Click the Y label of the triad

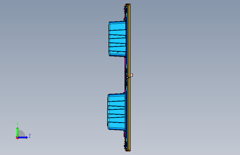17,124
